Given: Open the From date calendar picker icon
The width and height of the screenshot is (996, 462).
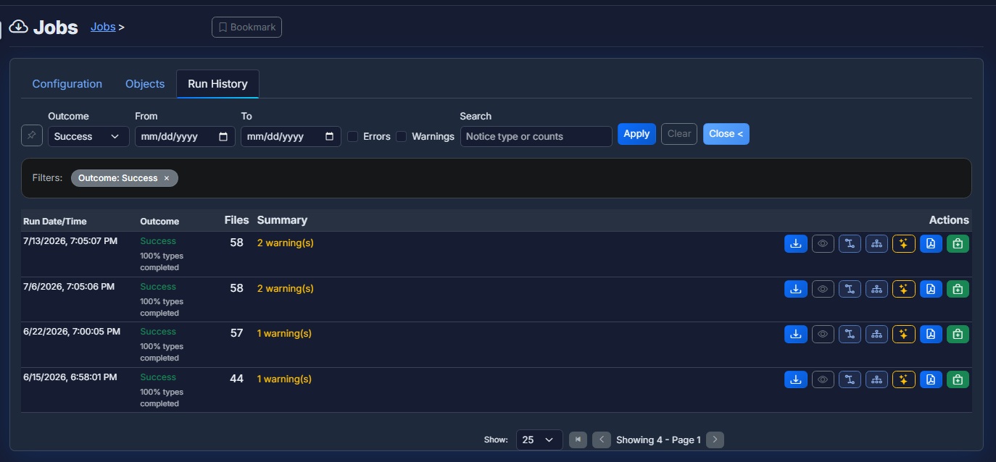Looking at the screenshot, I should [x=223, y=136].
